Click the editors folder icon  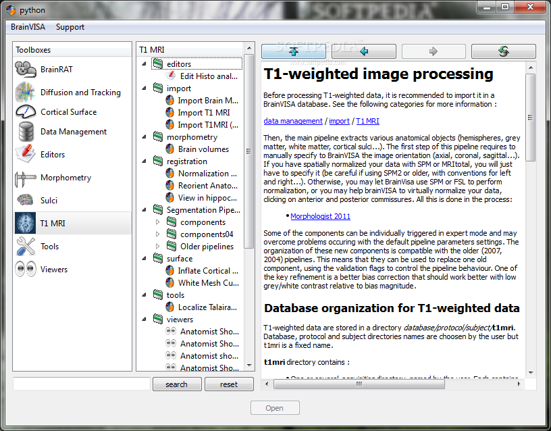pyautogui.click(x=158, y=64)
